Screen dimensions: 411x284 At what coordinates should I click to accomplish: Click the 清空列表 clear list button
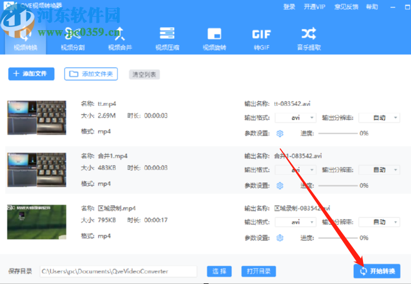click(x=144, y=75)
